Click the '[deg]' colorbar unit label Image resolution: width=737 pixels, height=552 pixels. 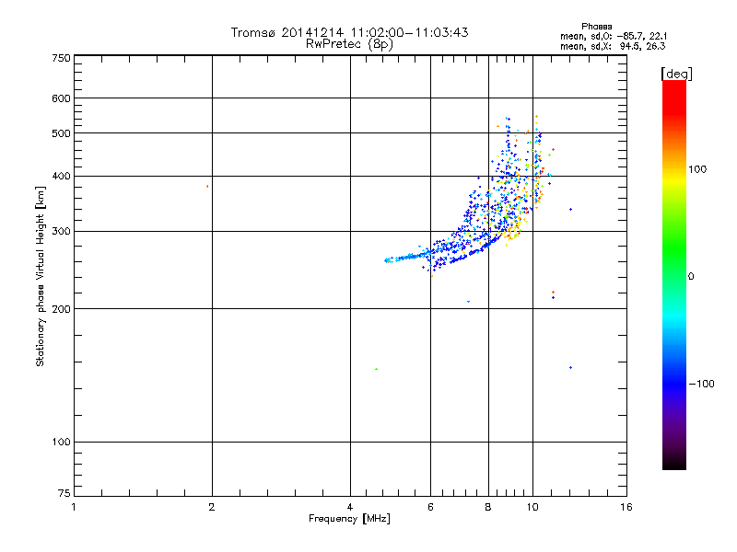[x=676, y=74]
